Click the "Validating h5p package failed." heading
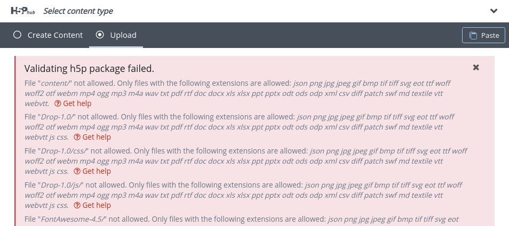The width and height of the screenshot is (509, 226). pos(89,68)
